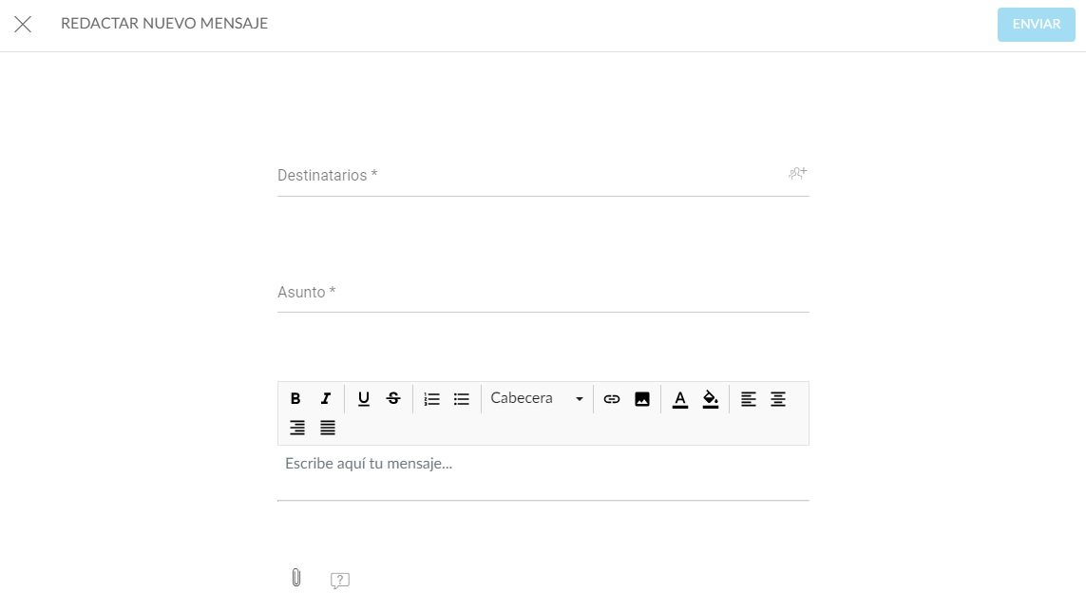Screen dimensions: 1086x612
Task: Insert an image into message
Action: [642, 399]
